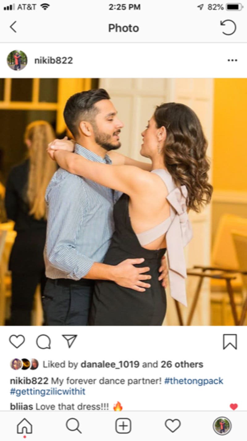Image resolution: width=247 pixels, height=441 pixels.
Task: Like the post with heart icon
Action: [x=17, y=341]
